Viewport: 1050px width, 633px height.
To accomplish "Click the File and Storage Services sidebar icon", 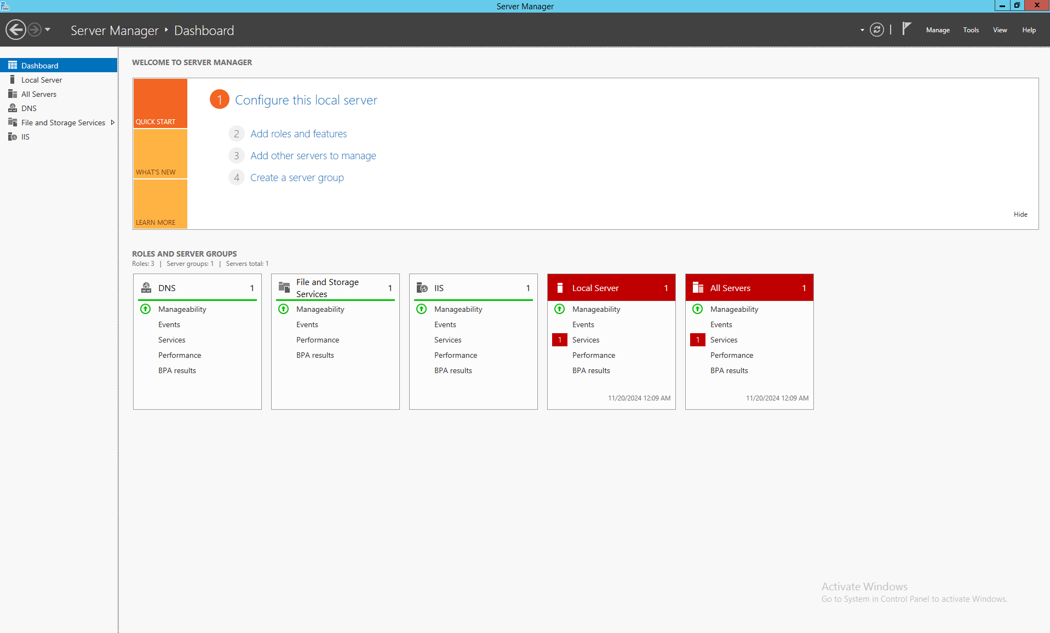I will (x=13, y=122).
